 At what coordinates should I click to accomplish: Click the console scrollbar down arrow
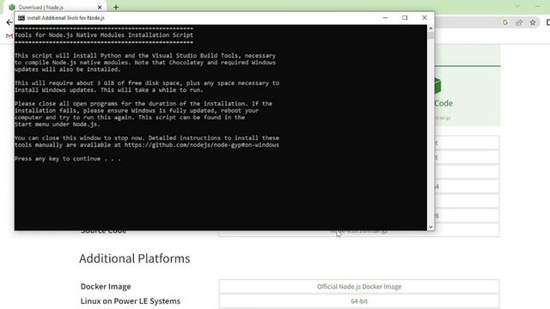431,227
